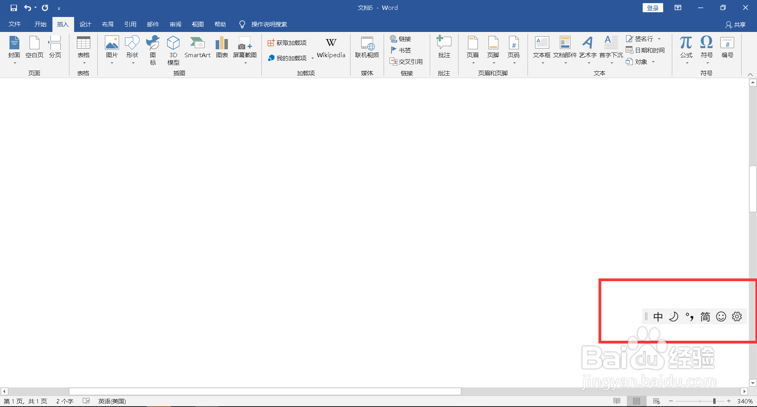Screen dimensions: 757x407
Task: Open the shapes (形状) gallery
Action: [132, 50]
